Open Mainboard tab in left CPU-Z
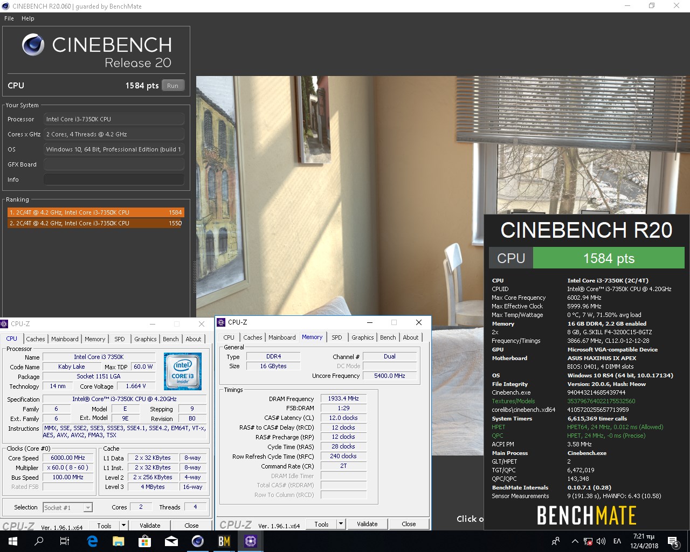The width and height of the screenshot is (690, 552). pyautogui.click(x=65, y=339)
